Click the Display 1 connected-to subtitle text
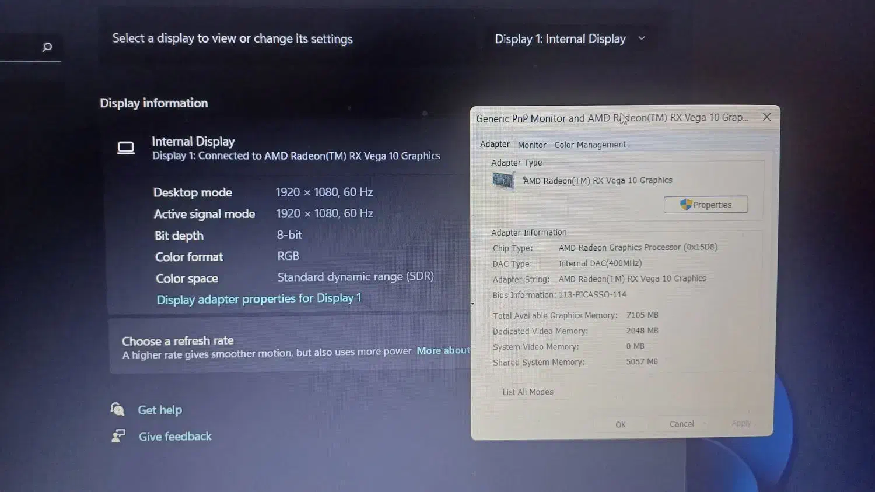 click(x=296, y=156)
